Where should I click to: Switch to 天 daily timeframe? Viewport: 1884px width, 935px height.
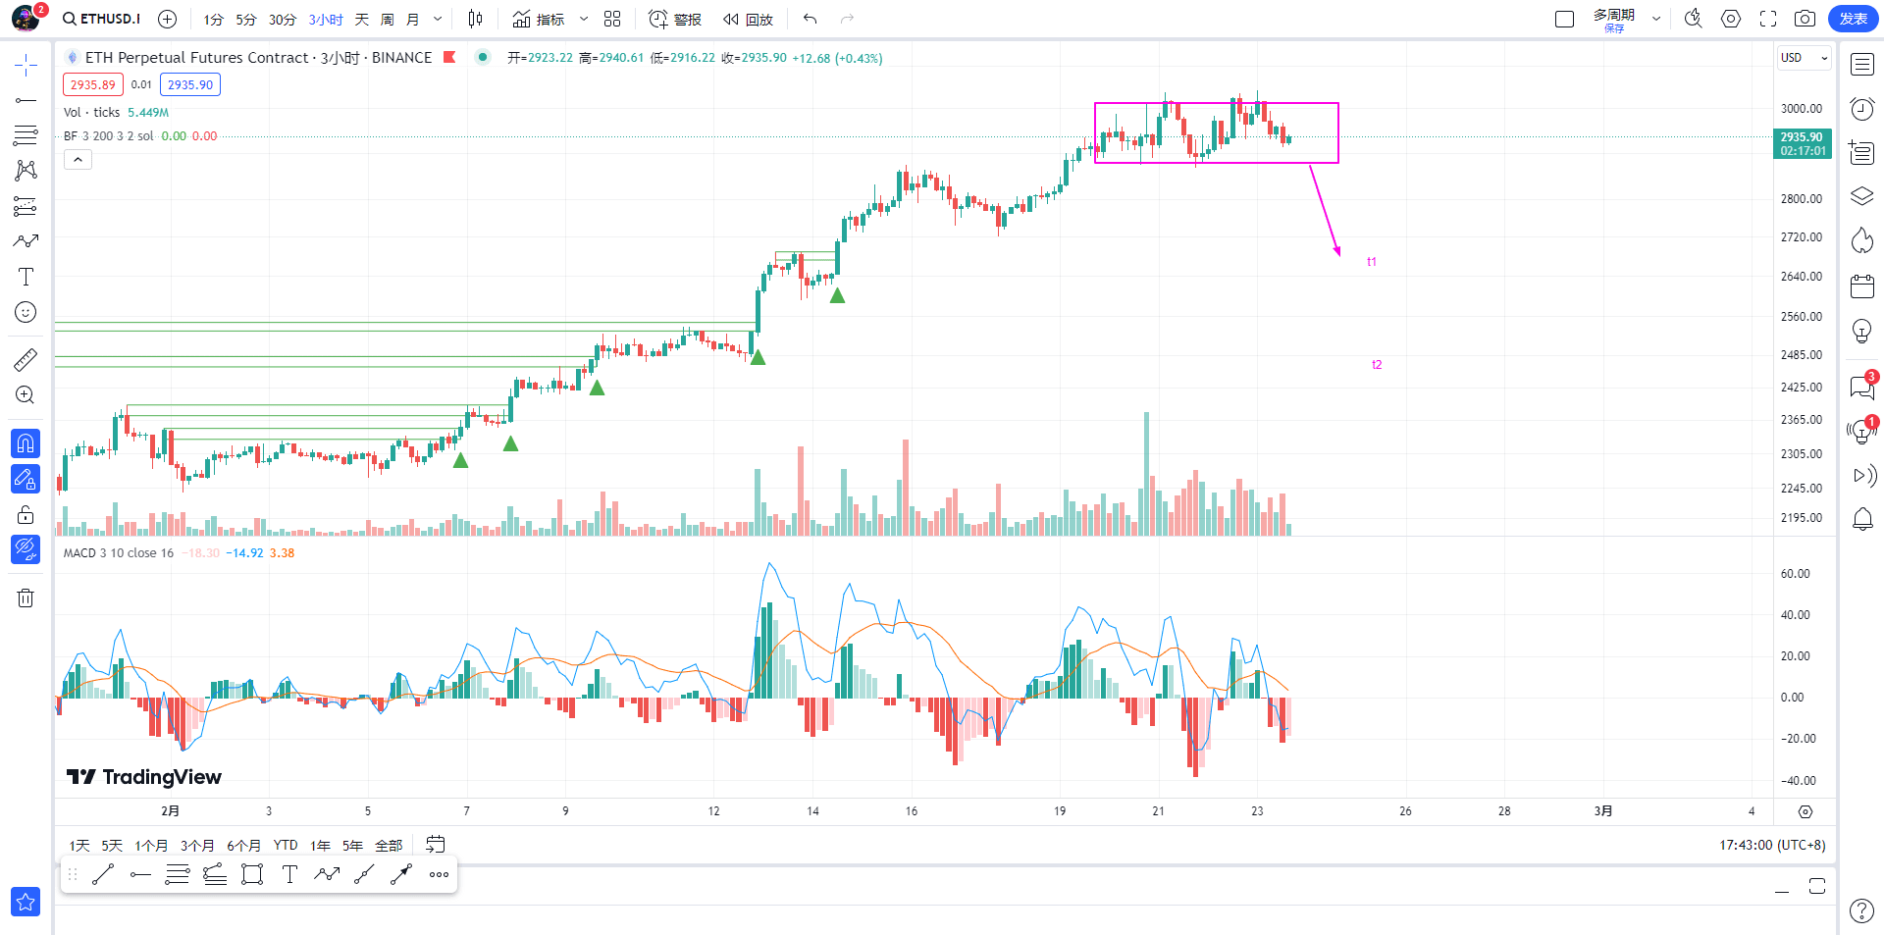(x=362, y=20)
